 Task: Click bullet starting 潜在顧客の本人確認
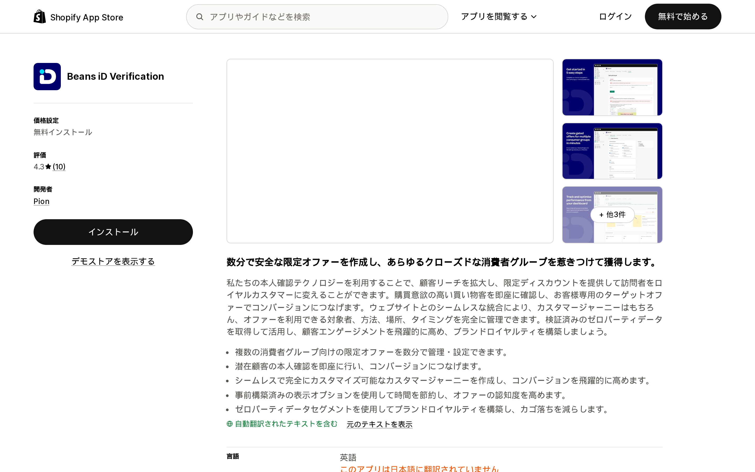(x=360, y=366)
